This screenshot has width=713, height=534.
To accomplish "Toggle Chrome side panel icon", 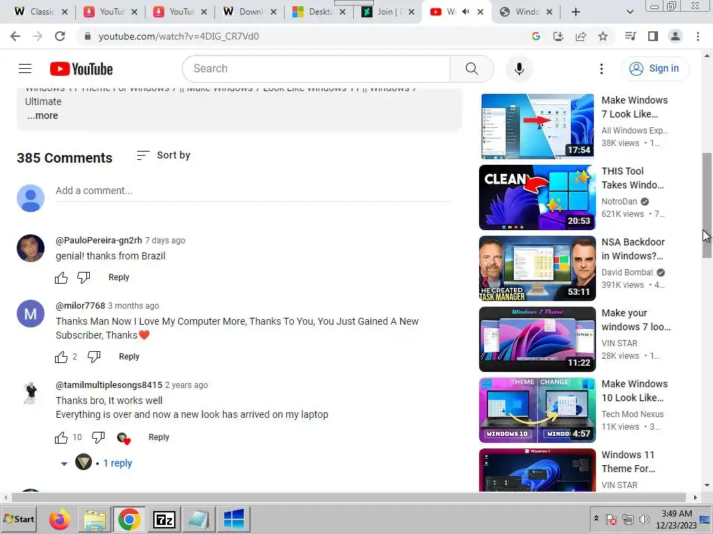I will (653, 36).
